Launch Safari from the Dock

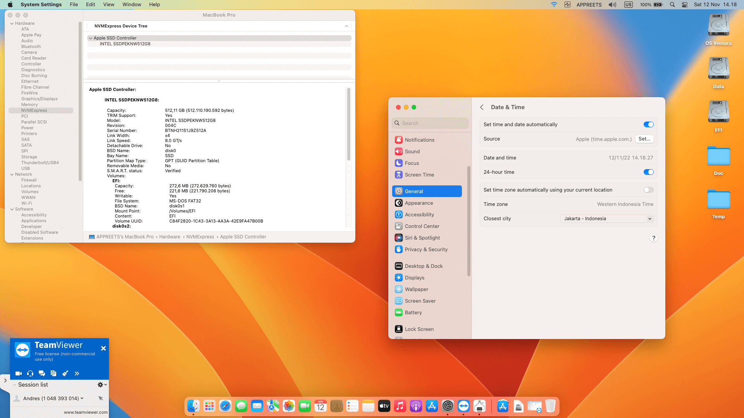(x=225, y=406)
